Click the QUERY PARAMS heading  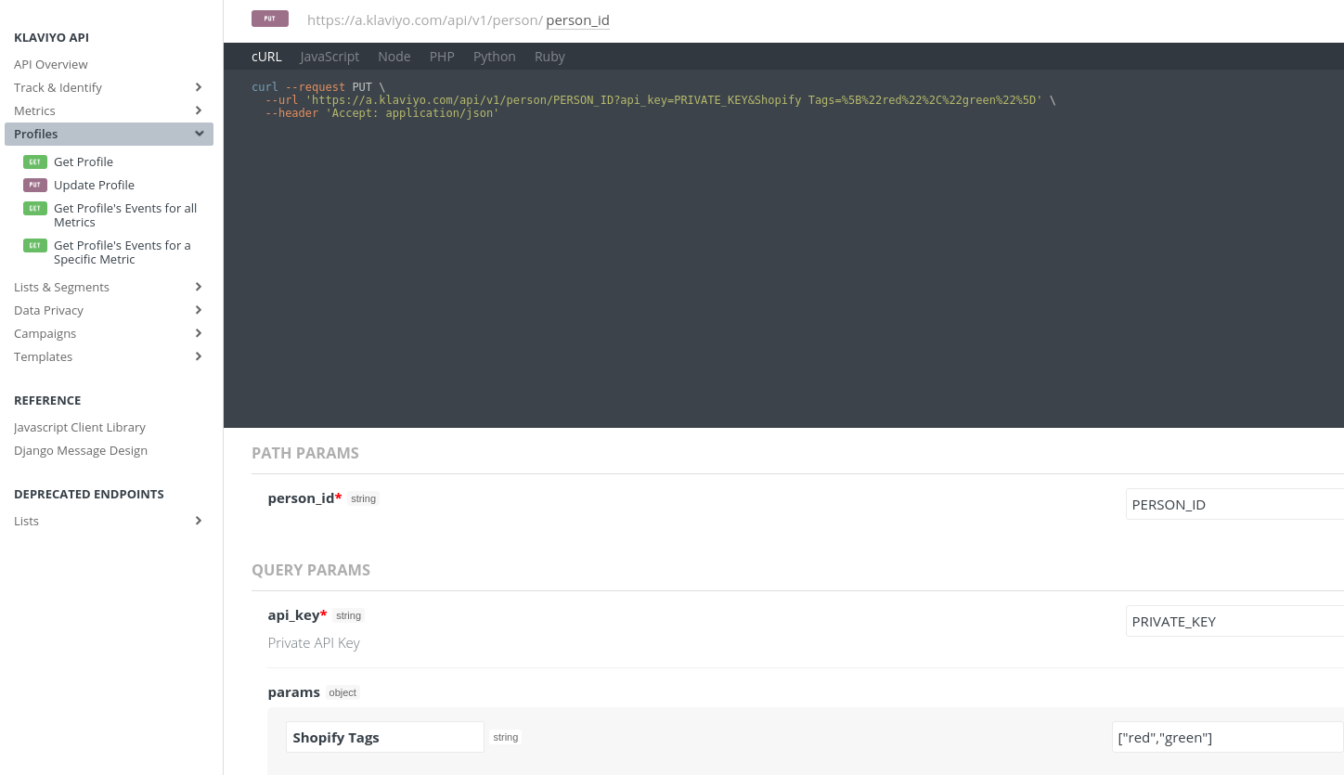tap(311, 570)
